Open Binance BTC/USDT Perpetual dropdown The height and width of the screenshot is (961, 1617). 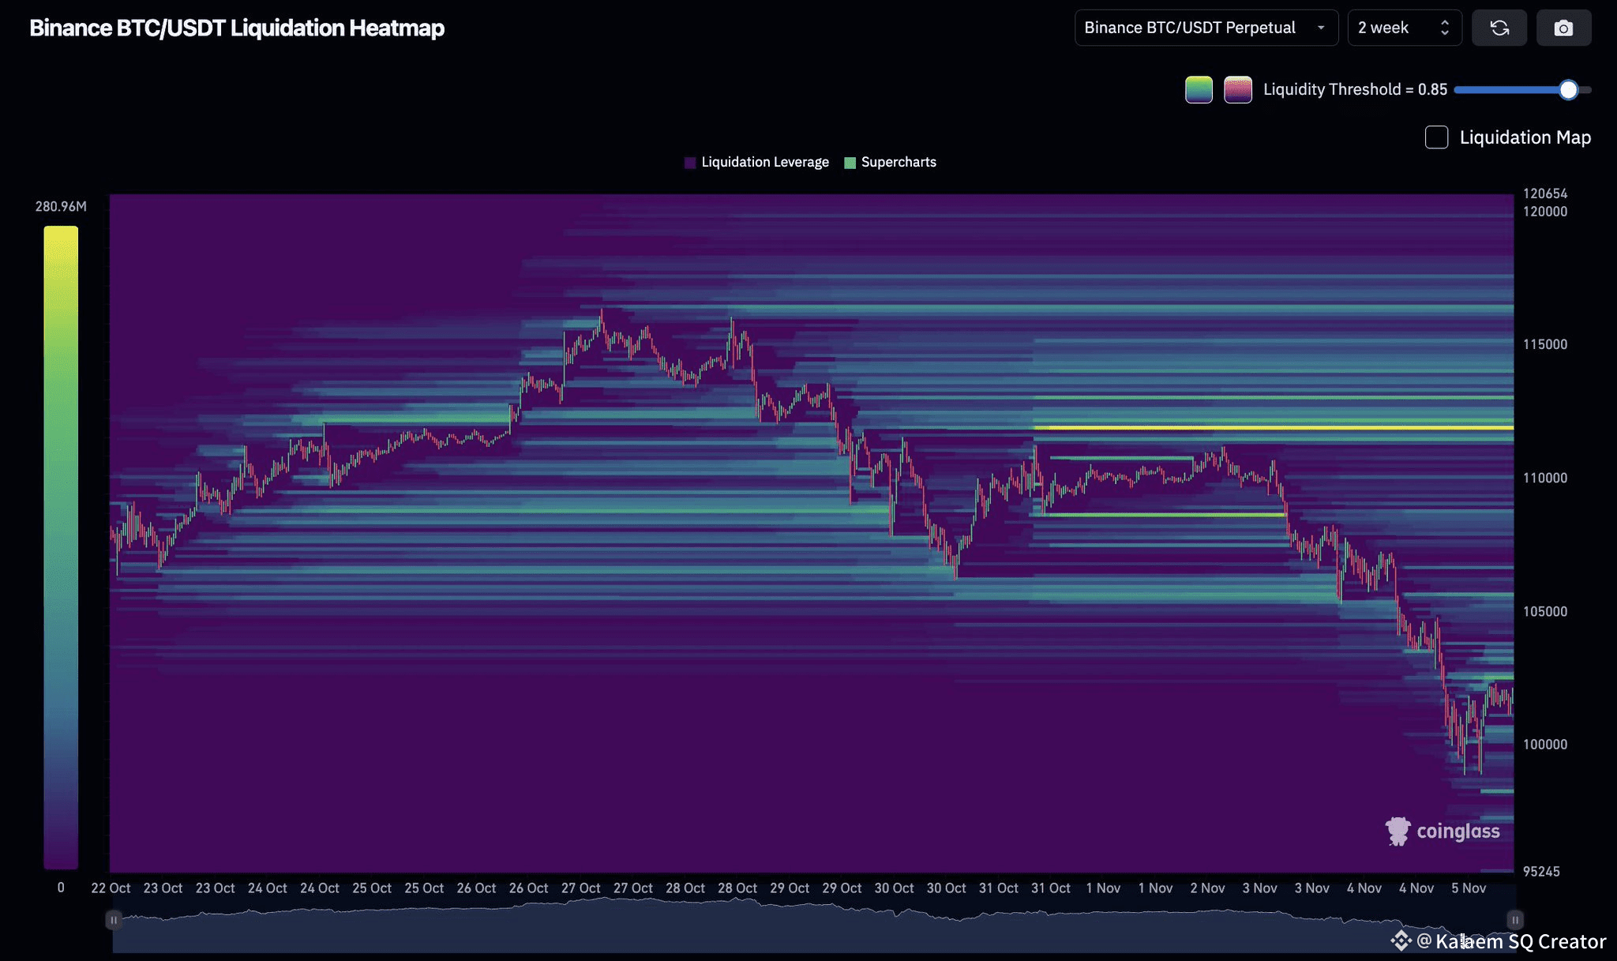[1206, 28]
